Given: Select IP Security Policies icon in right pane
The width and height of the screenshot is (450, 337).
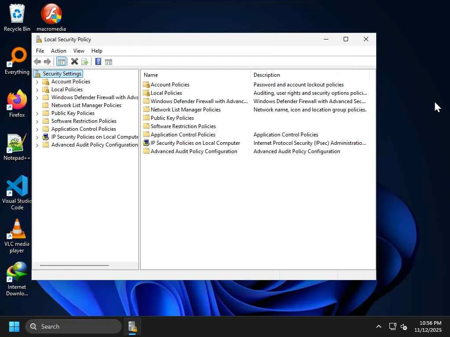Looking at the screenshot, I should [x=146, y=143].
